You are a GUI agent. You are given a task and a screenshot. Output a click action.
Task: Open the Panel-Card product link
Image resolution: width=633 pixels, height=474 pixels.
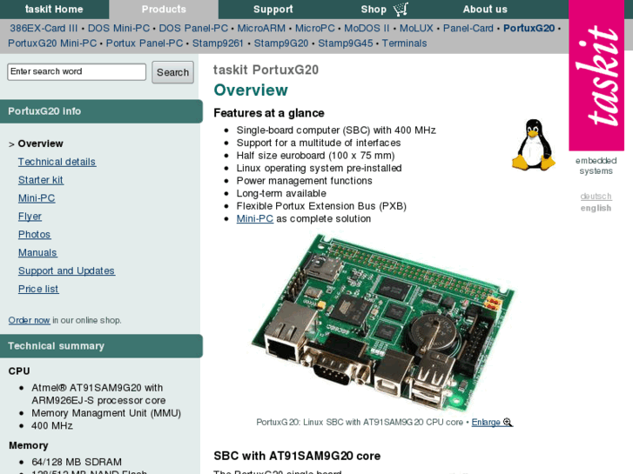pos(468,28)
